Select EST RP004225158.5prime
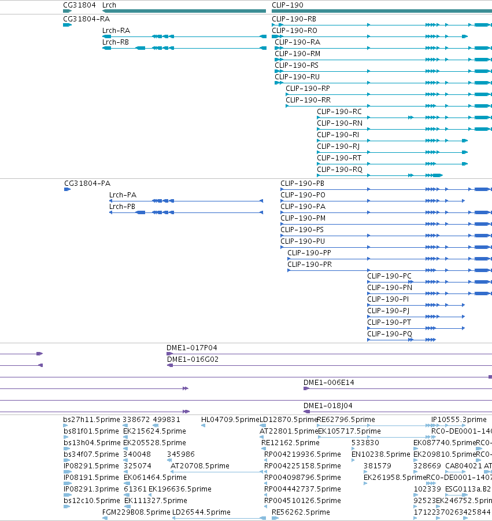This screenshot has height=521, width=492. (x=302, y=466)
